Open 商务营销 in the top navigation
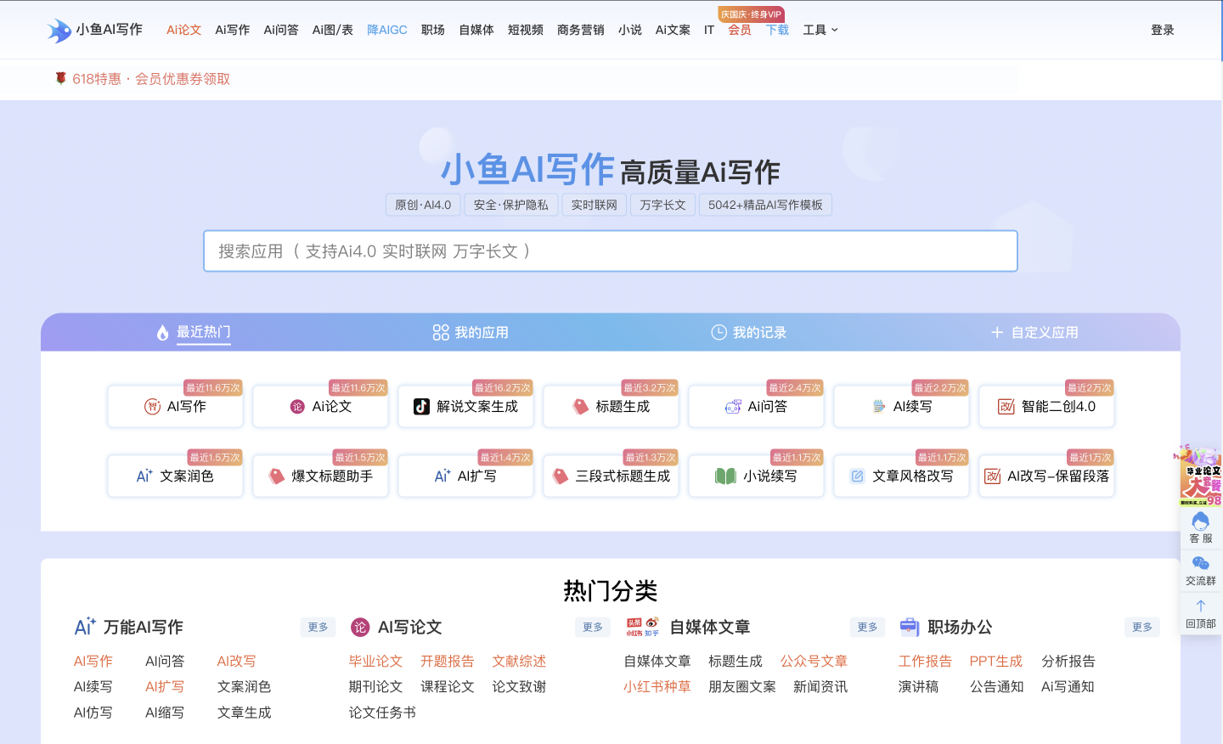The image size is (1223, 744). click(581, 30)
